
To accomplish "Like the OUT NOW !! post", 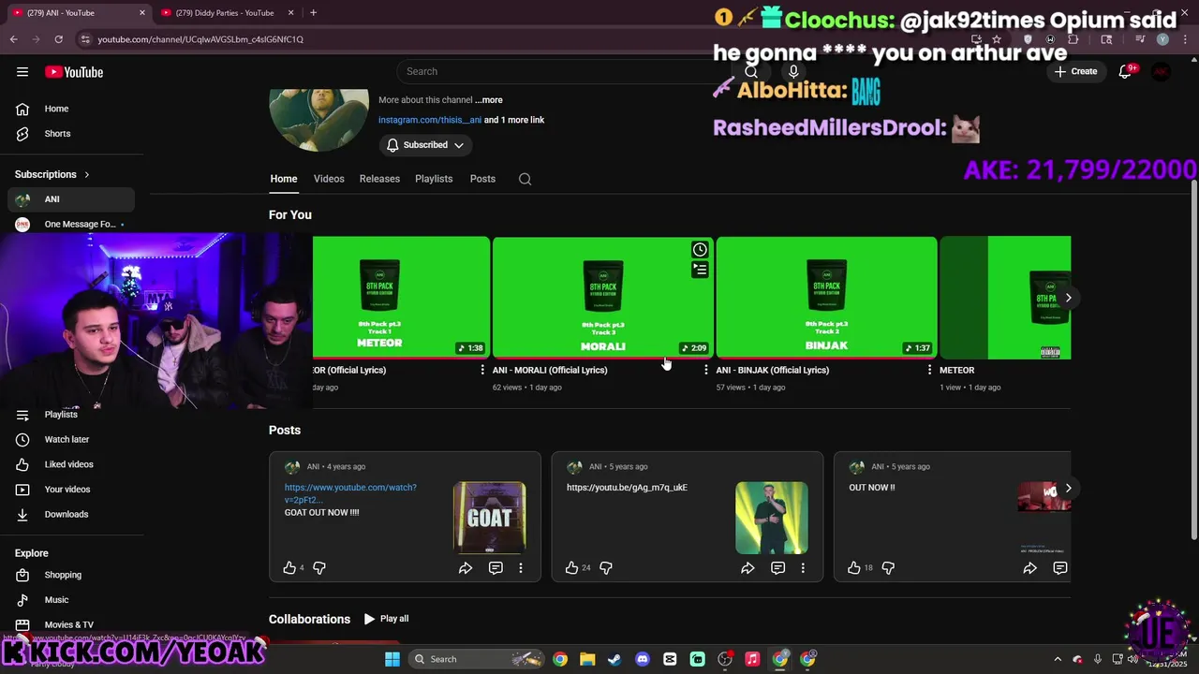I will coord(853,567).
